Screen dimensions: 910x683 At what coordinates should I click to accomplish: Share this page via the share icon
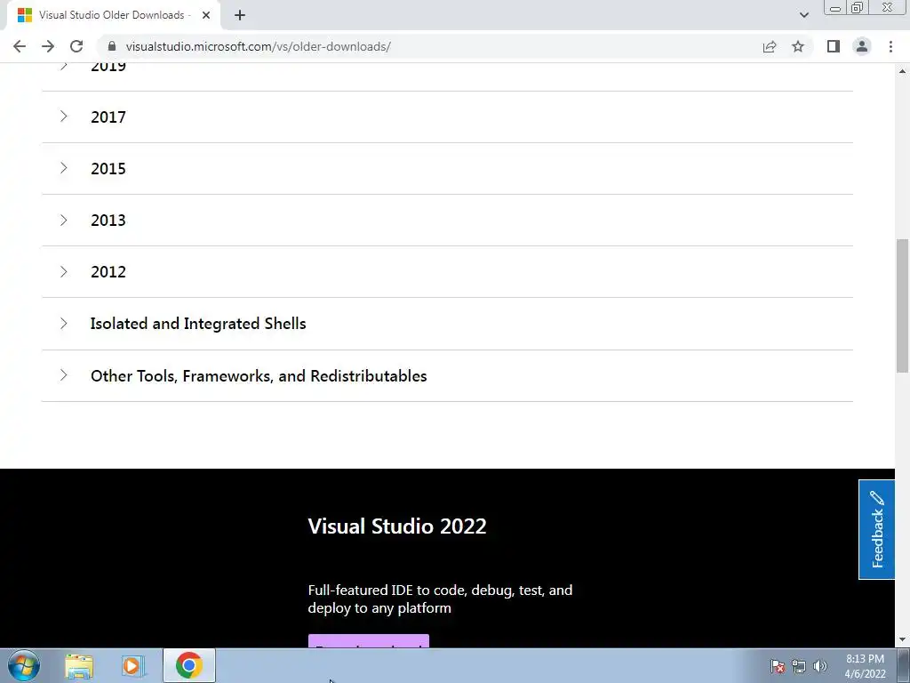pos(770,46)
